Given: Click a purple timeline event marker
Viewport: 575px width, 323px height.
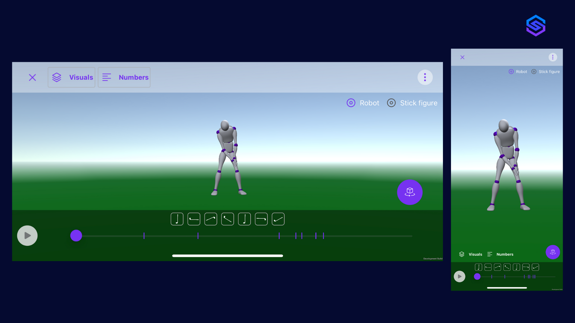Looking at the screenshot, I should [x=279, y=236].
